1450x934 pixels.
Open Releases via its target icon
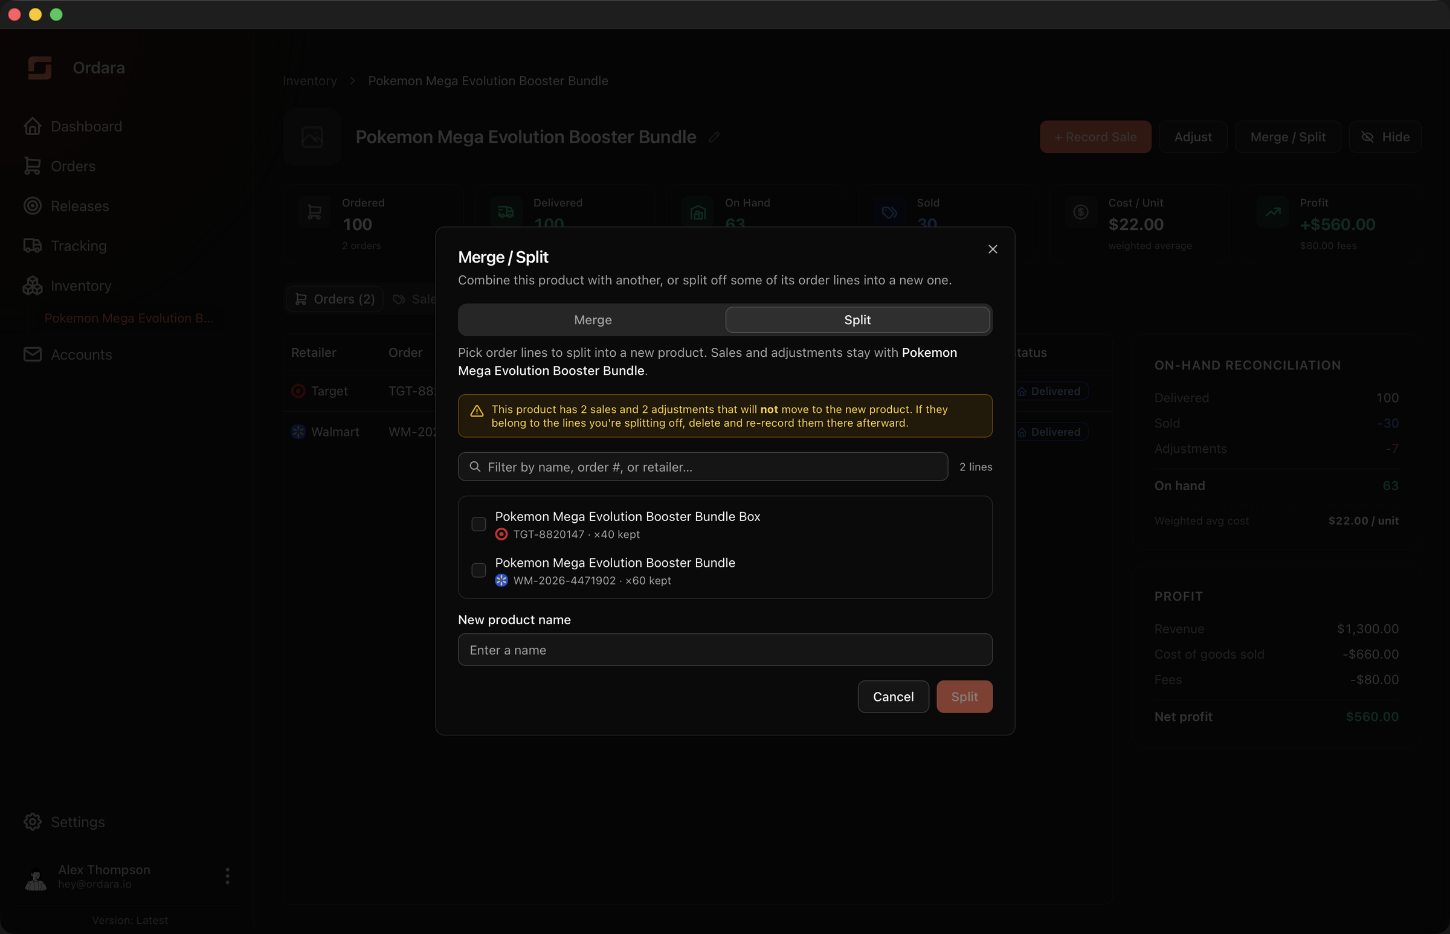point(33,206)
